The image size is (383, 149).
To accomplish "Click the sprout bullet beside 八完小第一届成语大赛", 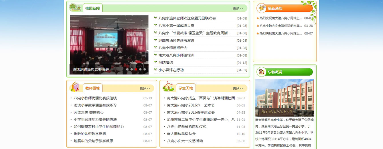I will [155, 25].
